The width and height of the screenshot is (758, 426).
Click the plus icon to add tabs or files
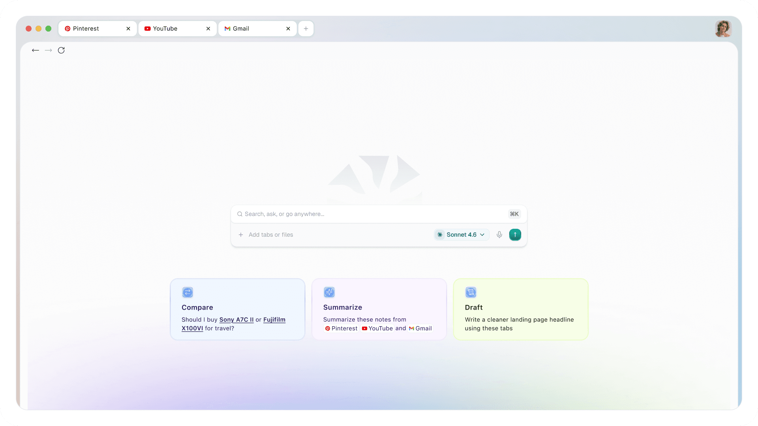[x=241, y=235]
